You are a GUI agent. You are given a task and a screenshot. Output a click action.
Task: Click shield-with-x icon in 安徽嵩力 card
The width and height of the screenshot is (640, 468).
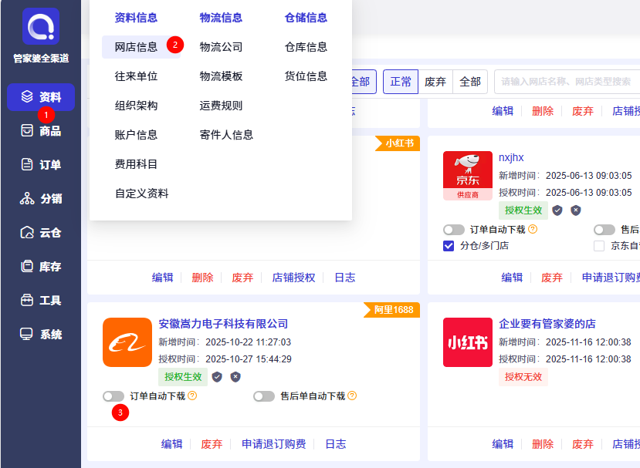coord(235,377)
